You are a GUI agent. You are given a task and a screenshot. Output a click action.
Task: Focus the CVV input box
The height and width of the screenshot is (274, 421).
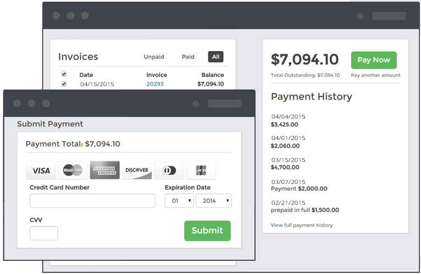44,233
